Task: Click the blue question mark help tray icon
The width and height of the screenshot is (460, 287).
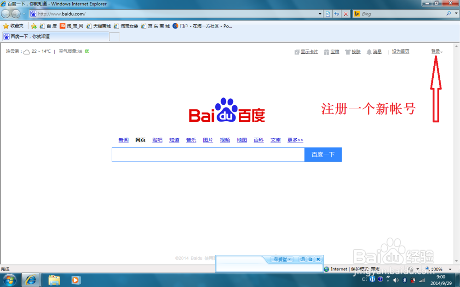Action: point(380,279)
